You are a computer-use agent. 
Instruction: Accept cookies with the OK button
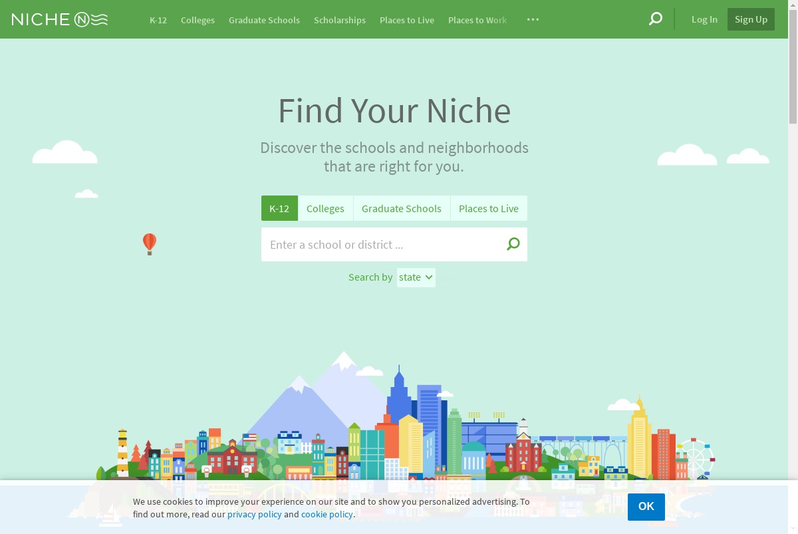(646, 507)
